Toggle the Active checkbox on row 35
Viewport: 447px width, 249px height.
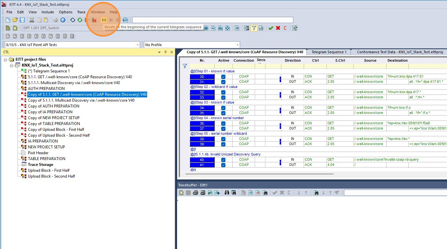pos(223,113)
